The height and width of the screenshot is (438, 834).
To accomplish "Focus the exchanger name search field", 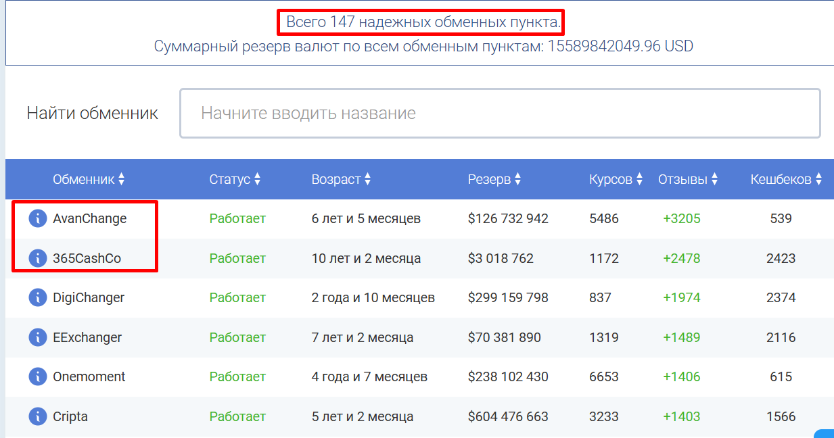I will coord(500,113).
